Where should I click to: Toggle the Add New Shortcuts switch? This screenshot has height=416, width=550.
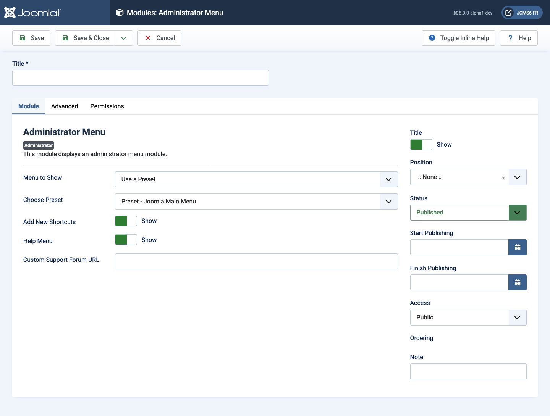[126, 221]
